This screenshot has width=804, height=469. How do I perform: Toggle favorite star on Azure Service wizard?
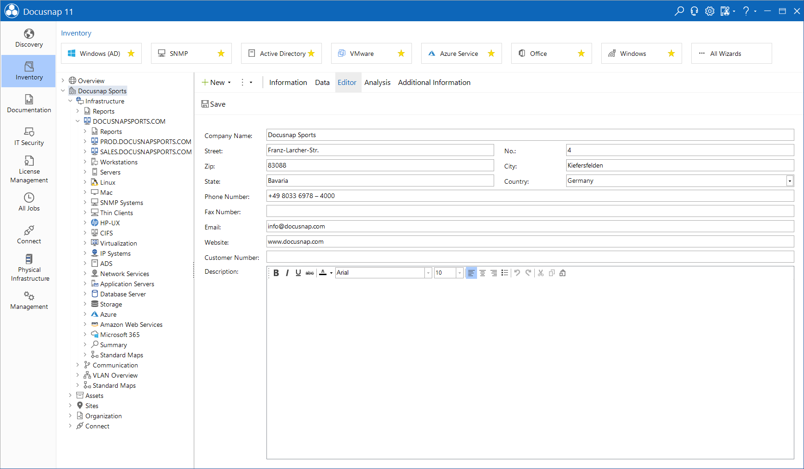point(491,54)
